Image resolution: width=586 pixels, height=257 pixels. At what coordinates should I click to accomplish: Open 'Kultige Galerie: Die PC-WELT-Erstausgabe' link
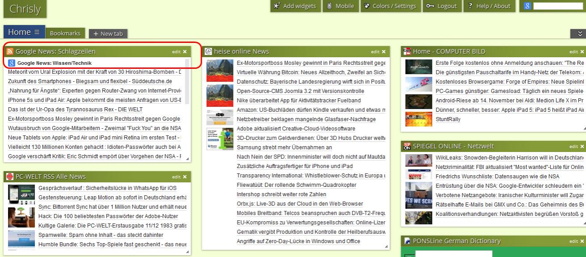pos(112,225)
